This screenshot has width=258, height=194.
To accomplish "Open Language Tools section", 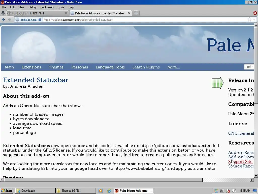I will pyautogui.click(x=110, y=67).
